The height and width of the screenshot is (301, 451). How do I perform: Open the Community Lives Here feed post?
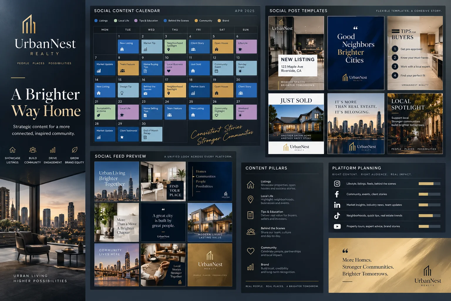(117, 265)
